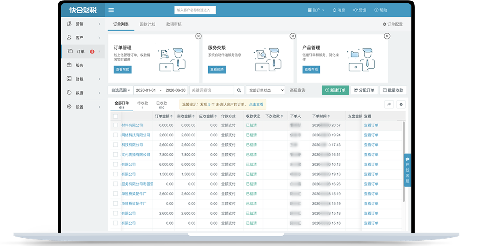Check the 华胜桥梁配件厂 2,600.00 row checkbox

[x=116, y=194]
